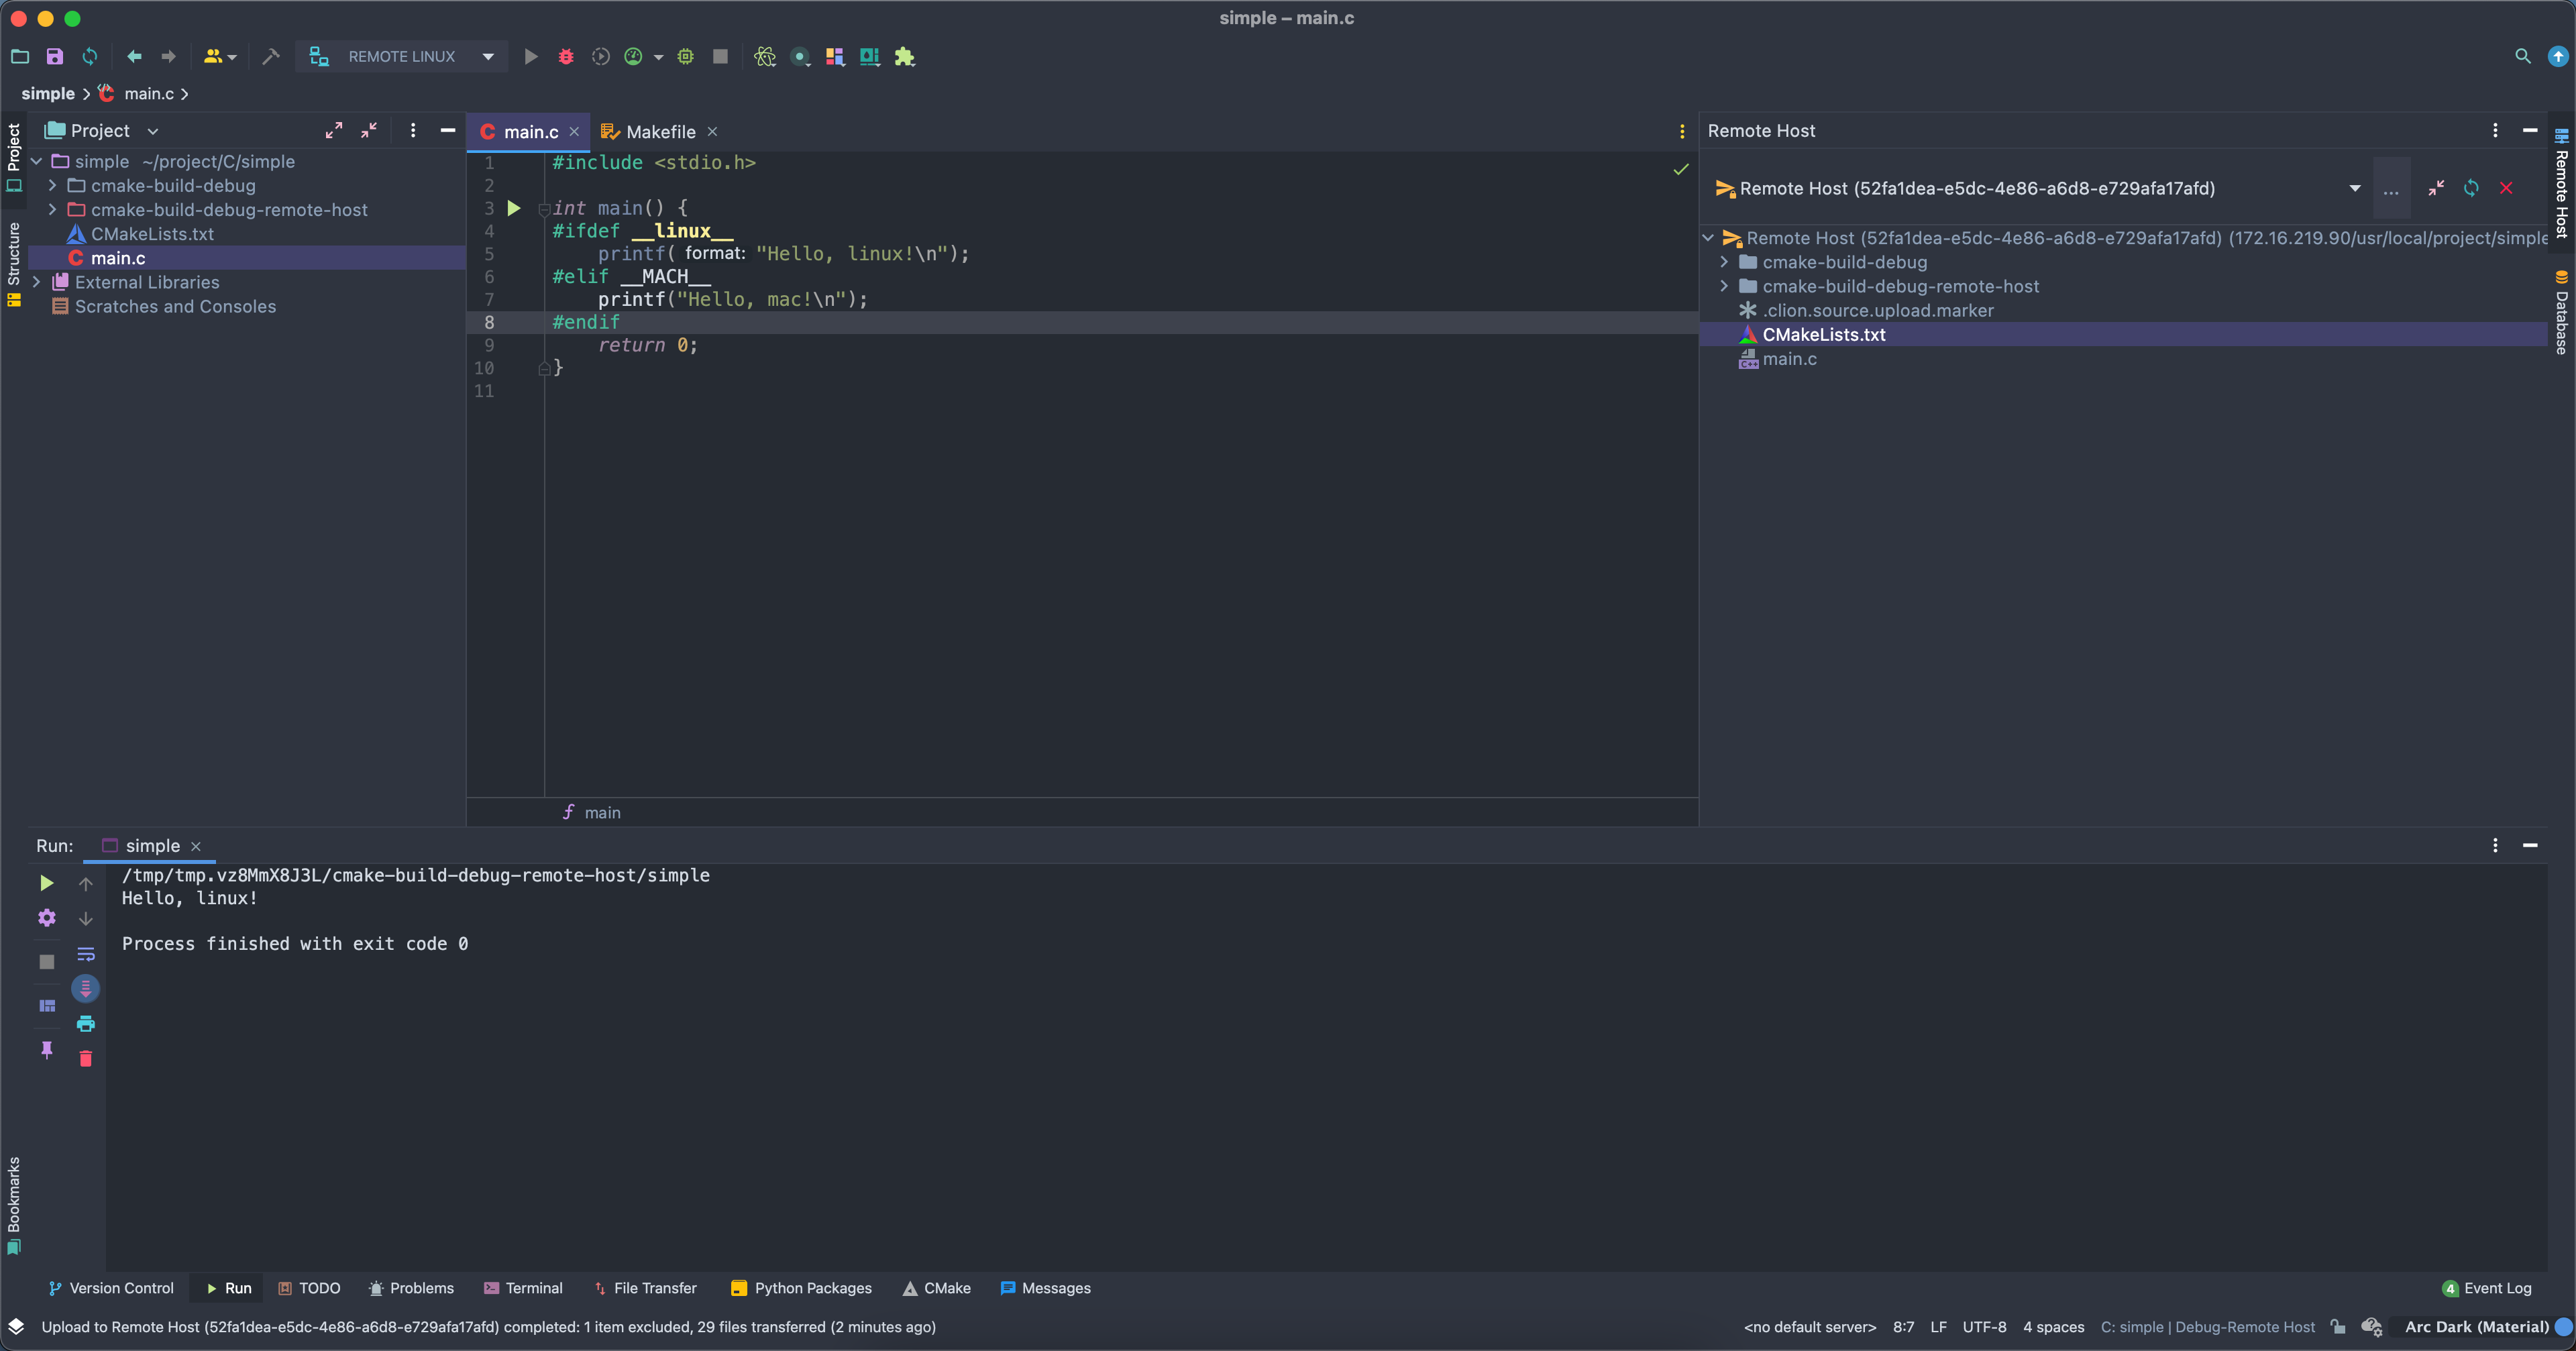The image size is (2576, 1351).
Task: Click the Build hammer icon
Action: pos(270,57)
